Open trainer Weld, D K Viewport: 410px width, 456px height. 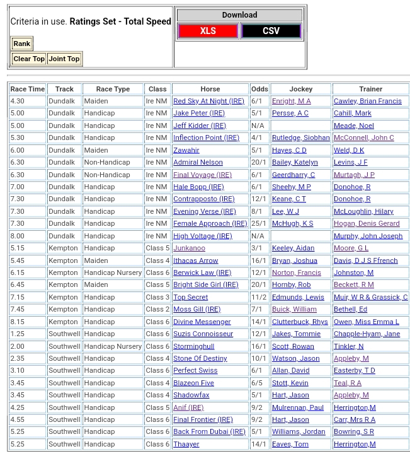(348, 150)
